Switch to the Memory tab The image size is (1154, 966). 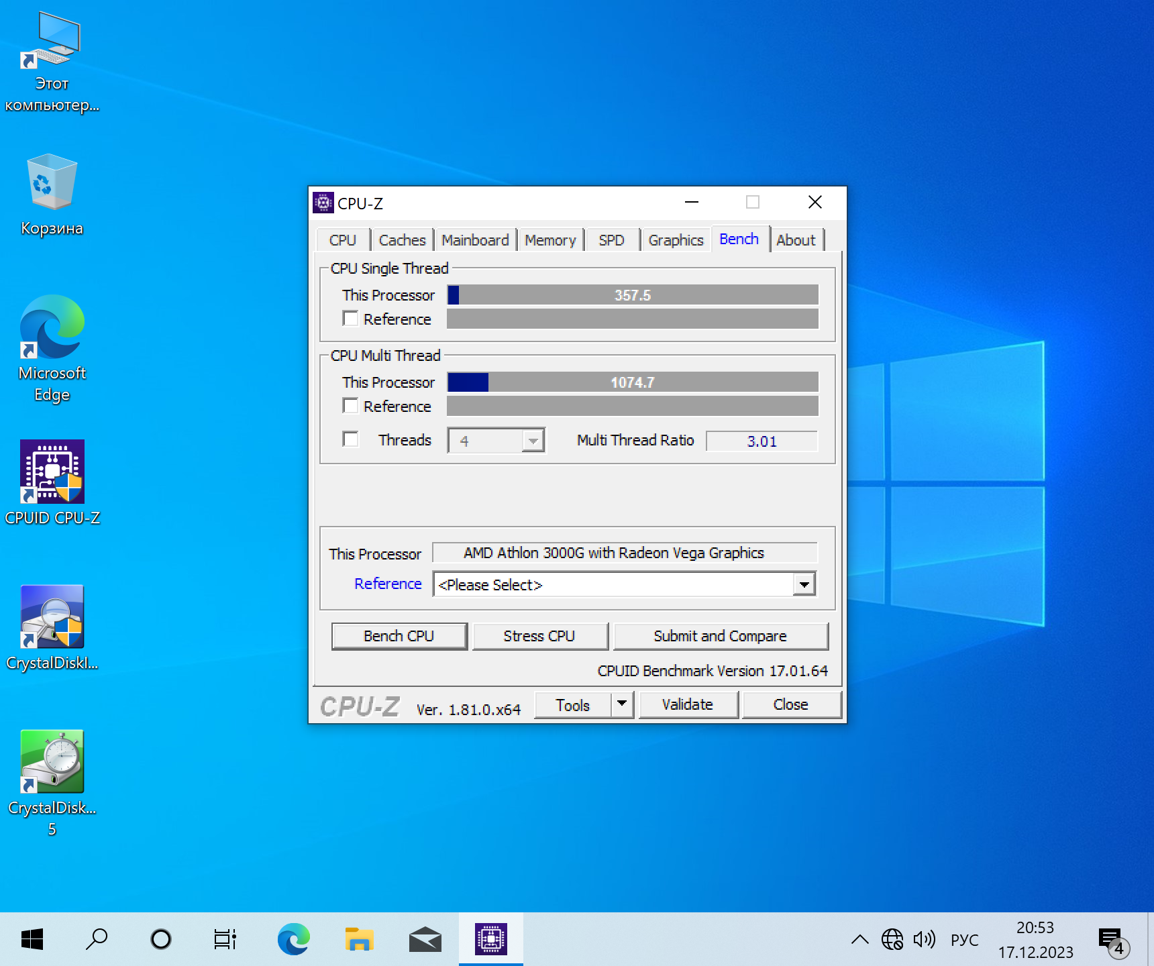pyautogui.click(x=550, y=240)
